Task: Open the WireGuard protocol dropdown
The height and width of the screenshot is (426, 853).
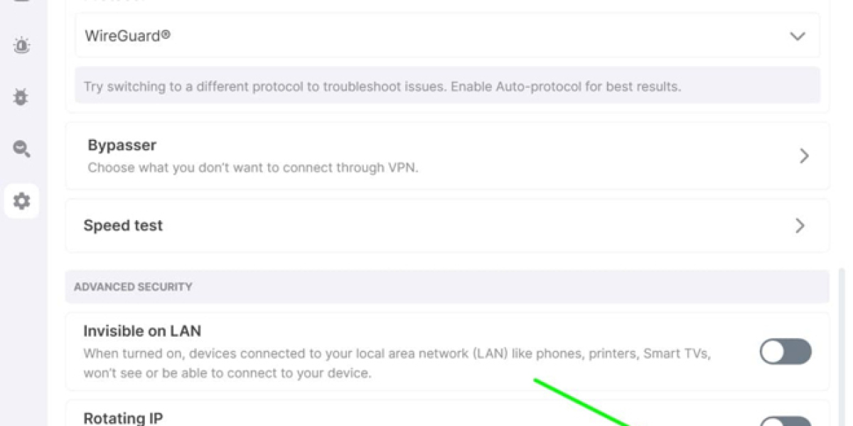Action: coord(426,35)
